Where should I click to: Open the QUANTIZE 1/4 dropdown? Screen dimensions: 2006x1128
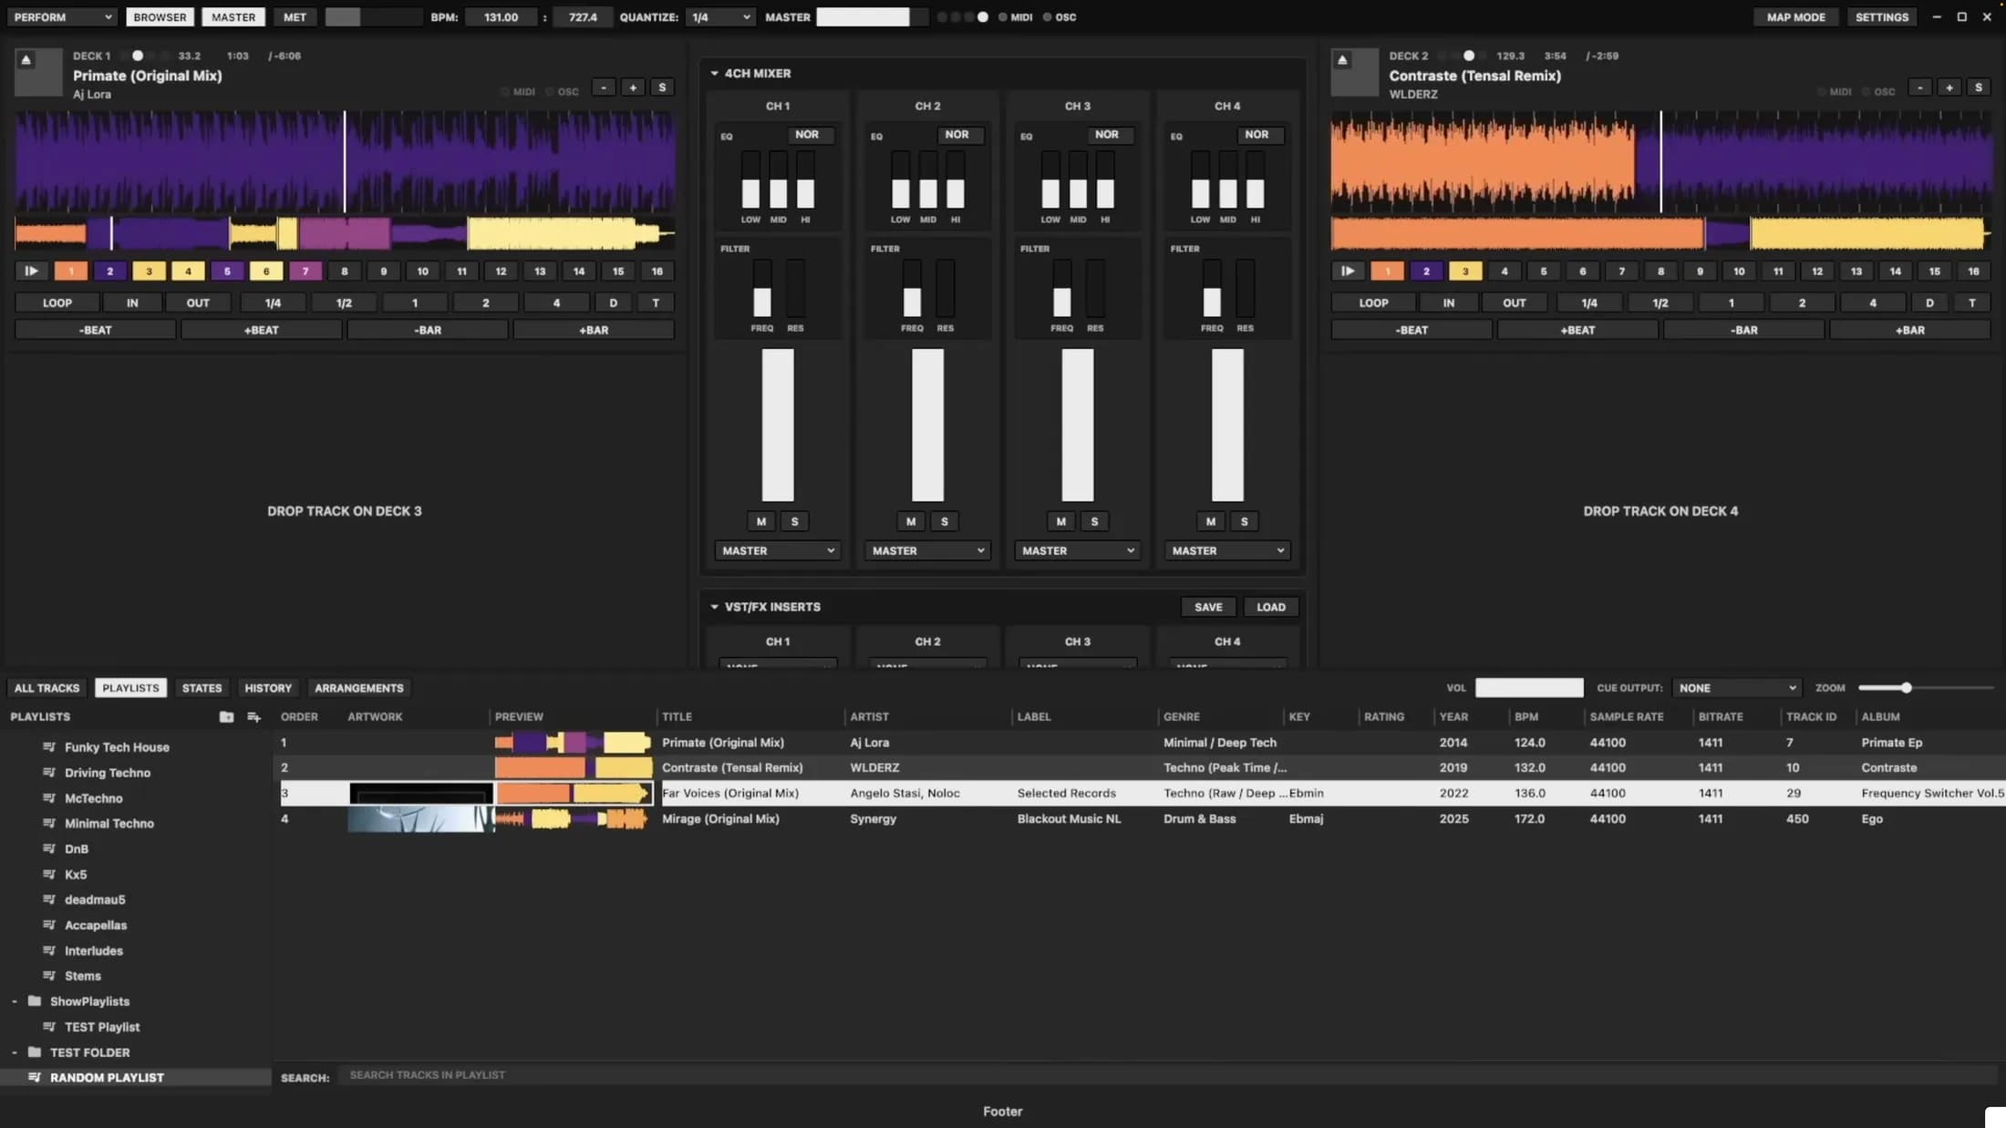719,17
